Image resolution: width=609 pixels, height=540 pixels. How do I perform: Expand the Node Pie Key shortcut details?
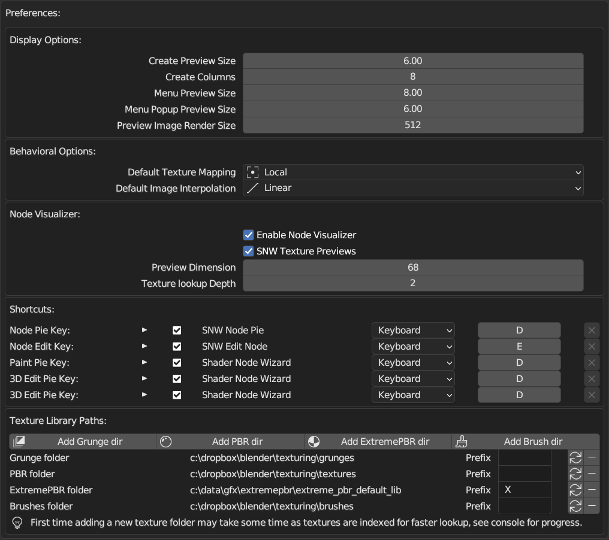tap(144, 330)
